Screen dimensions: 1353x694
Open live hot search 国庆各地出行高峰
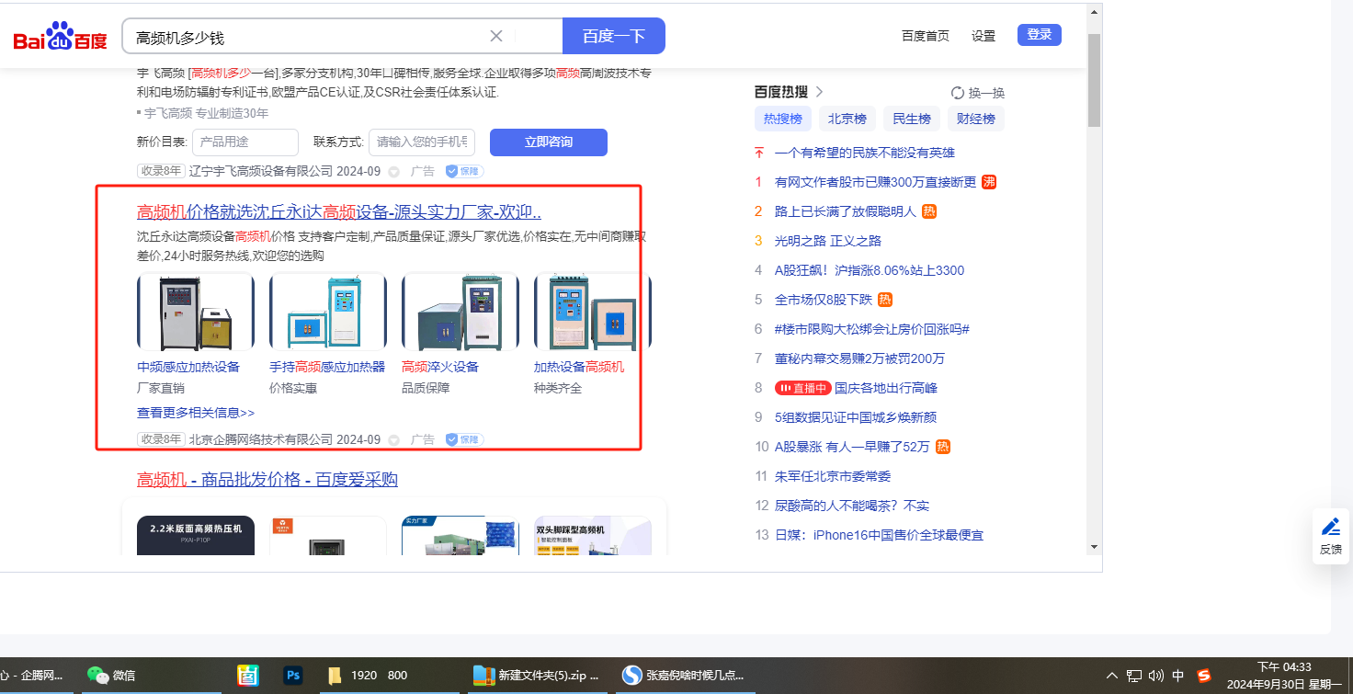886,388
